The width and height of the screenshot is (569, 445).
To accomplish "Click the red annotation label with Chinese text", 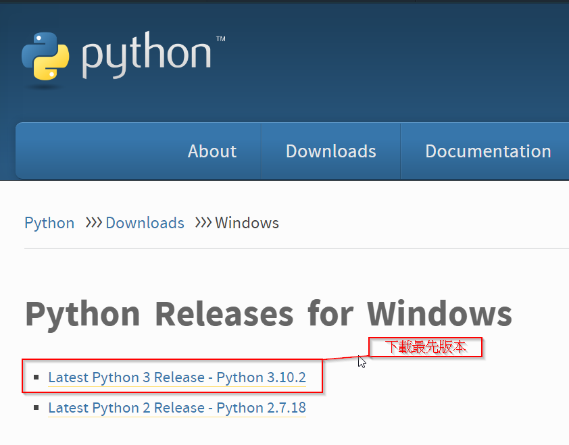I will click(x=425, y=347).
